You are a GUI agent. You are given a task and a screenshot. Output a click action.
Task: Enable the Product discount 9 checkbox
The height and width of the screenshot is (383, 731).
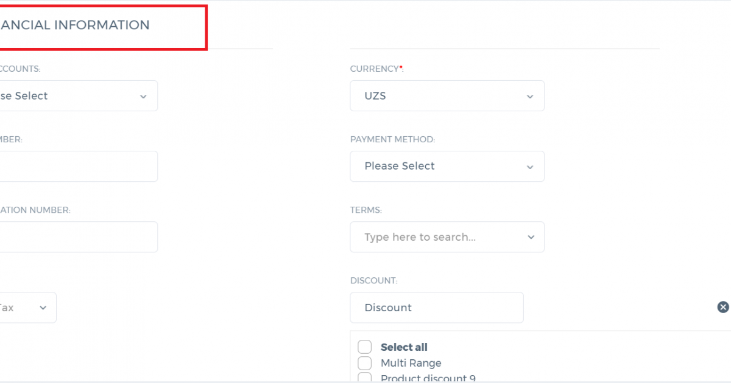point(364,378)
